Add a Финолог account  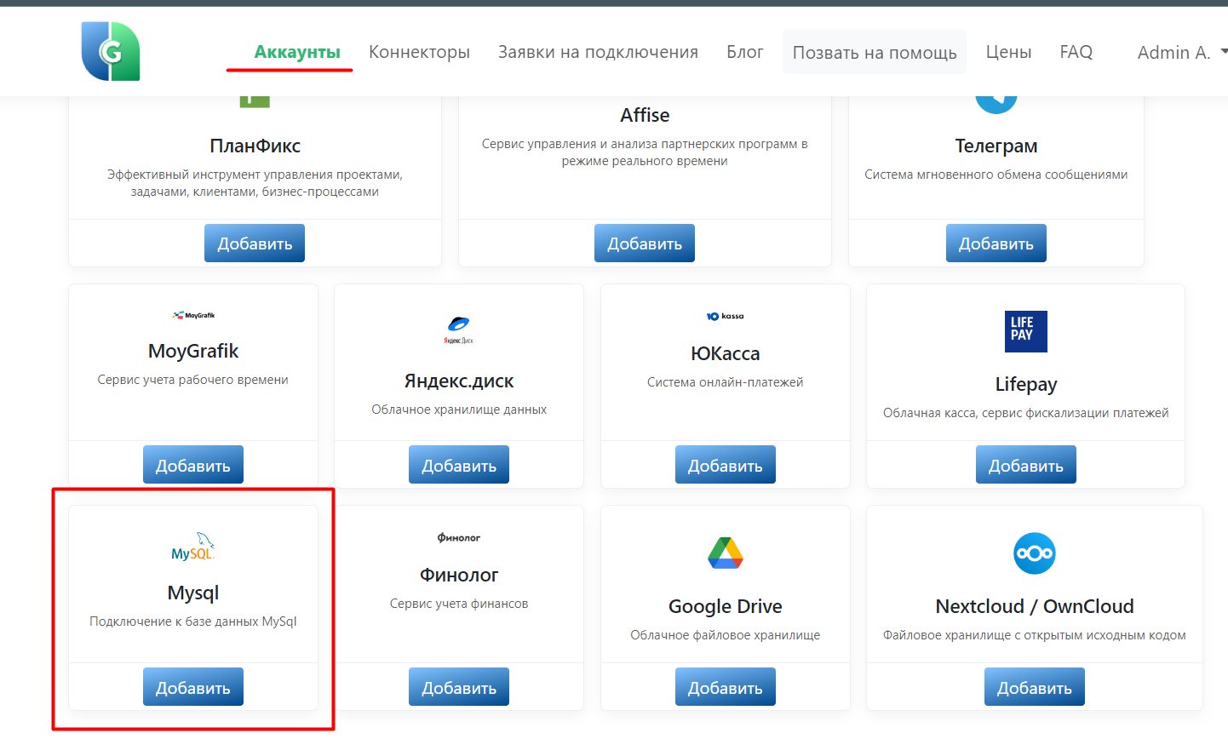459,687
